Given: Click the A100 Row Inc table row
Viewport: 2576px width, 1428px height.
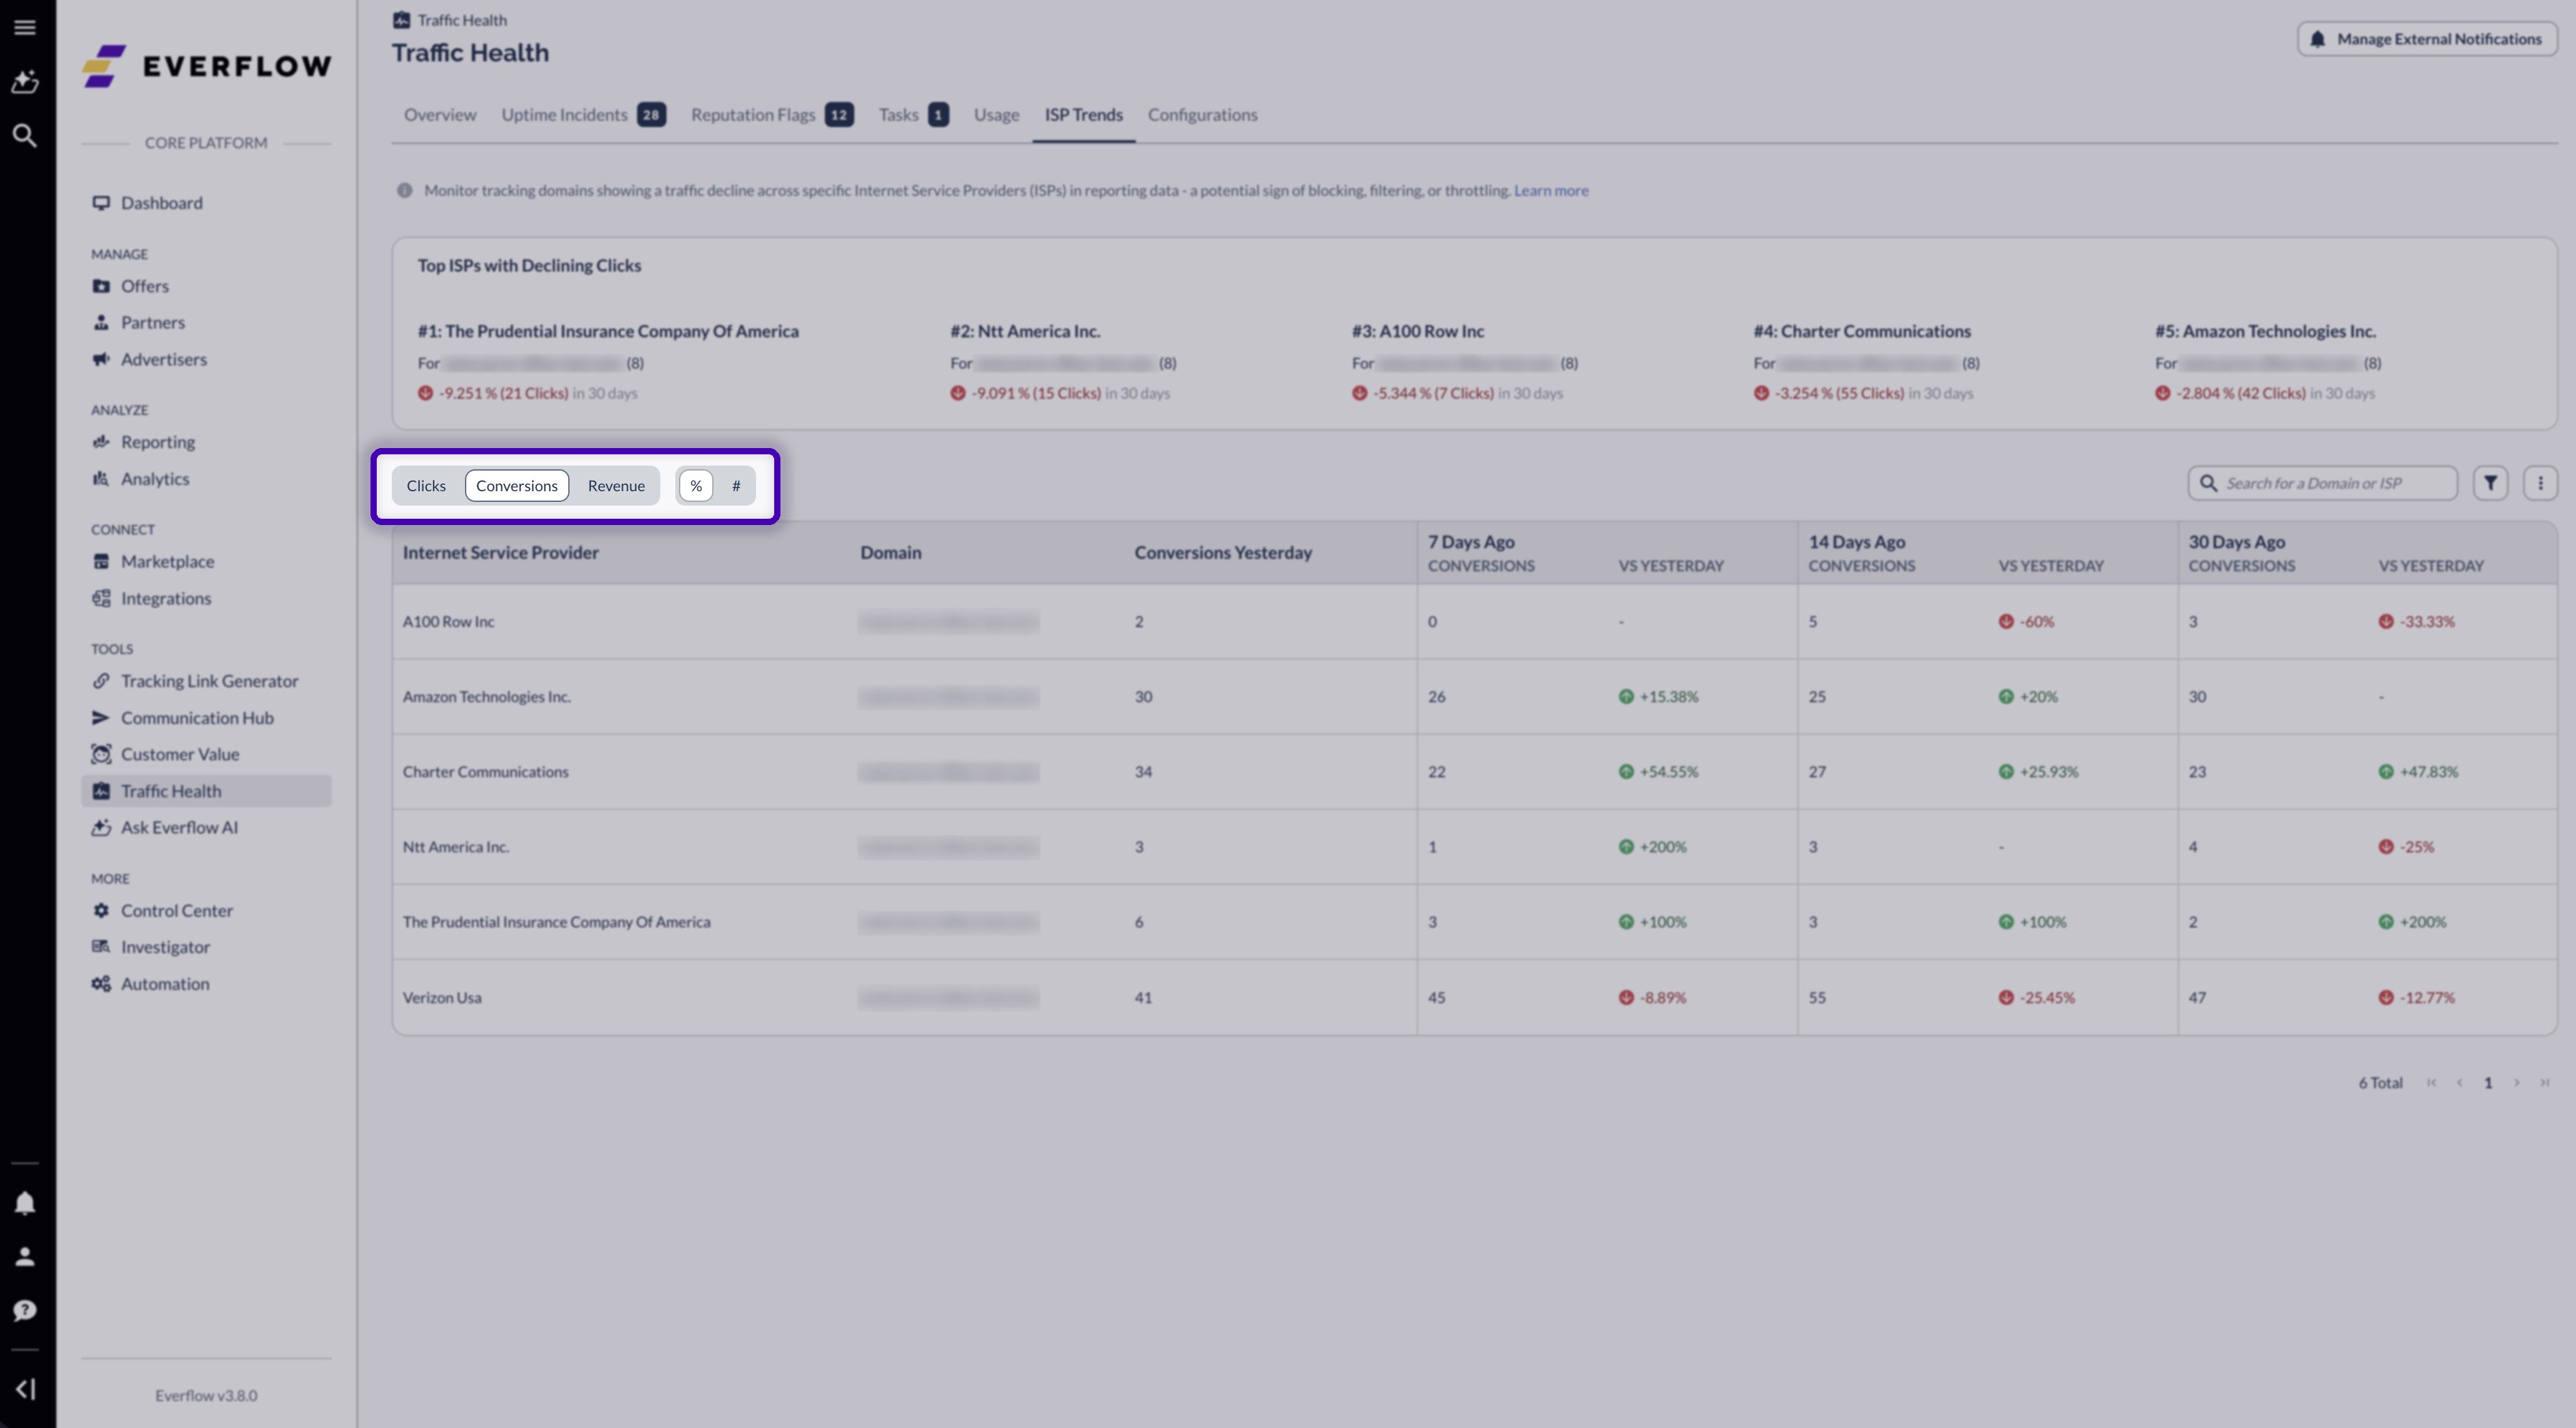Looking at the screenshot, I should [x=1475, y=622].
